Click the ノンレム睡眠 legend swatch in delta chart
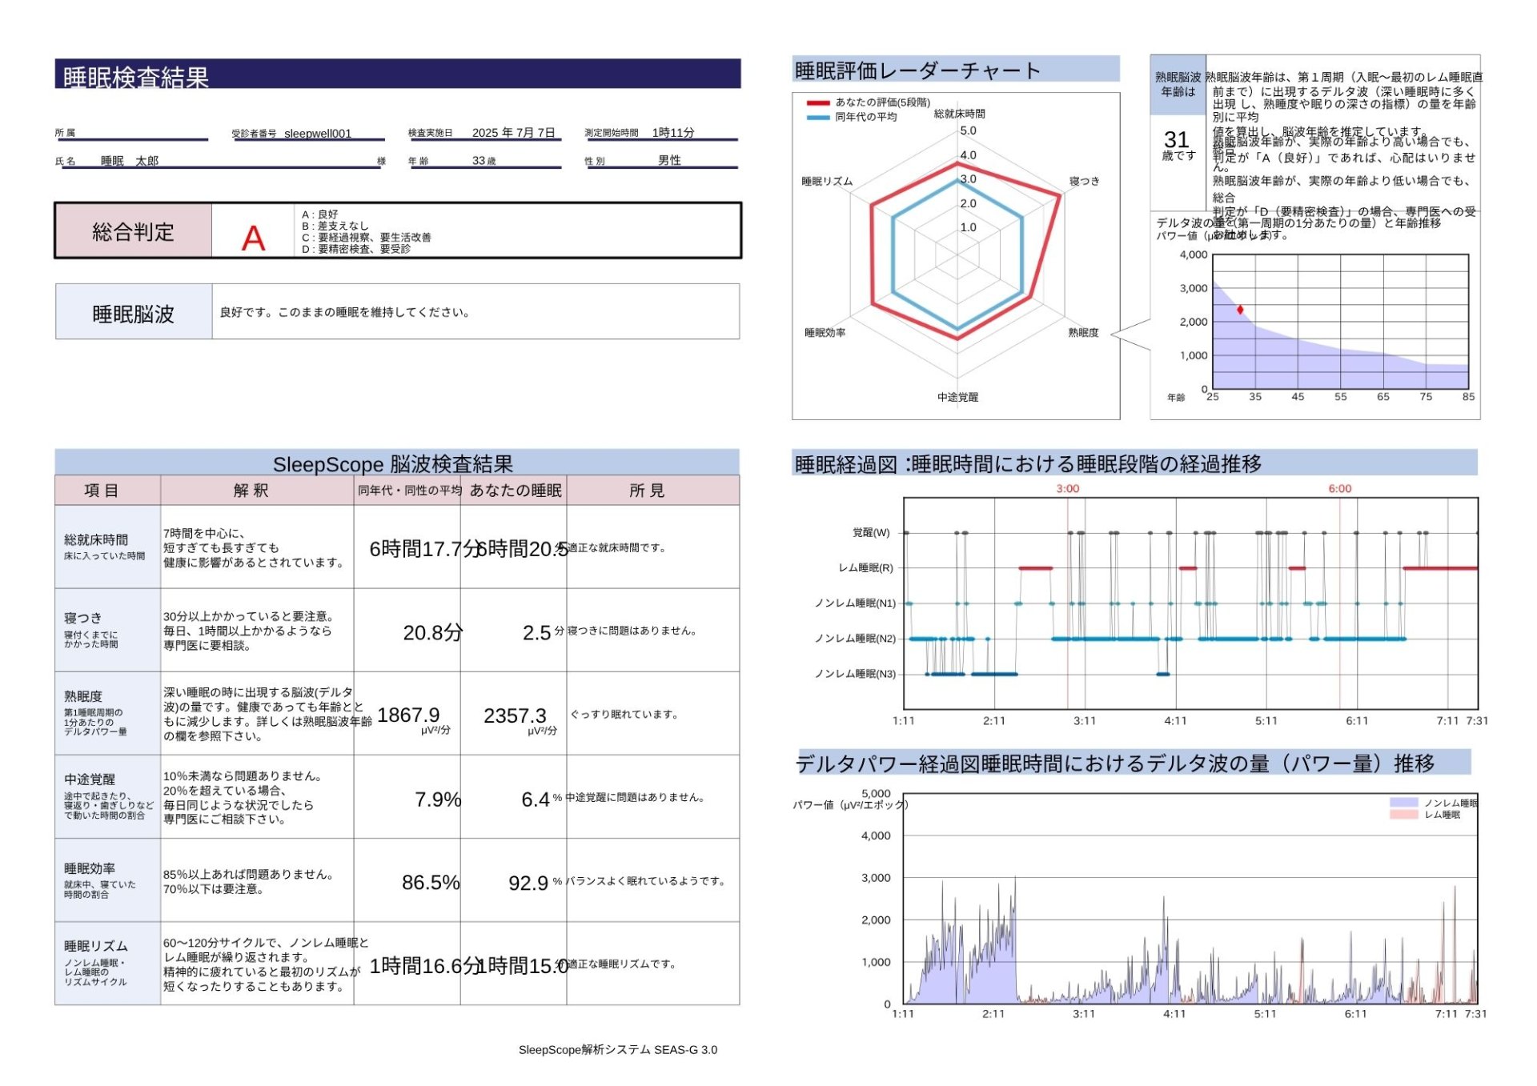Image resolution: width=1537 pixels, height=1086 pixels. pos(1404,803)
